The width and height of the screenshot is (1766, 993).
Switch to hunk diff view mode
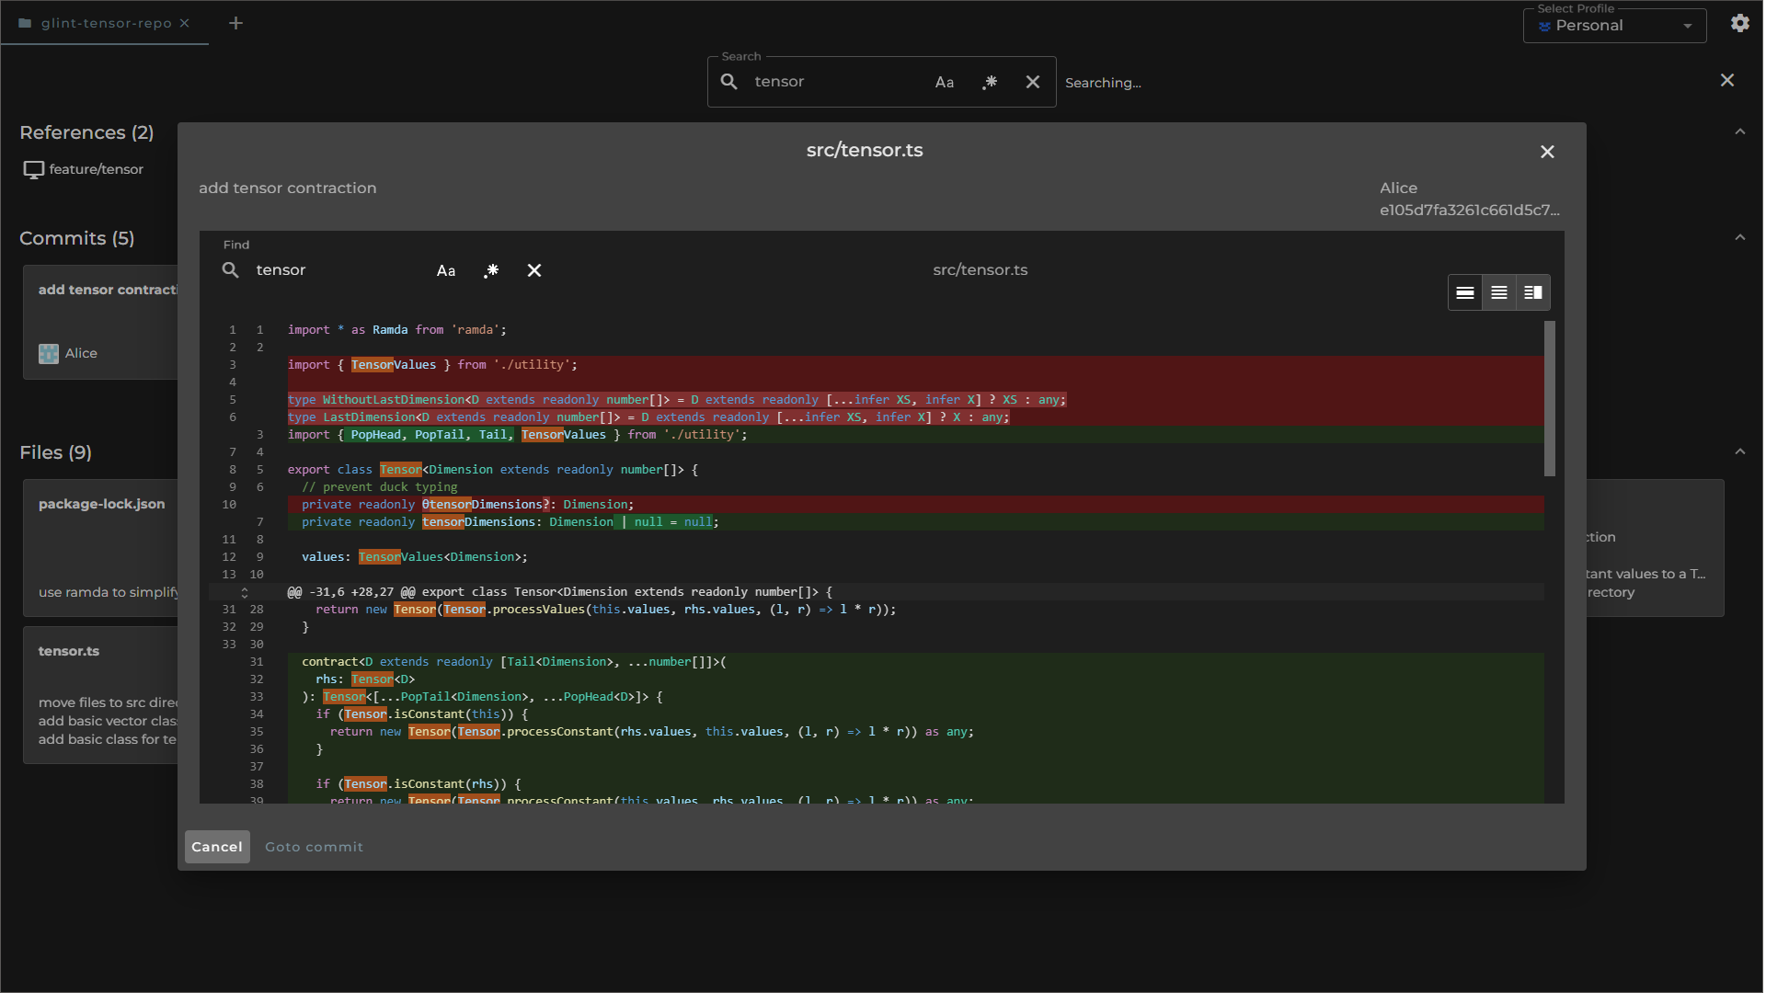coord(1465,293)
